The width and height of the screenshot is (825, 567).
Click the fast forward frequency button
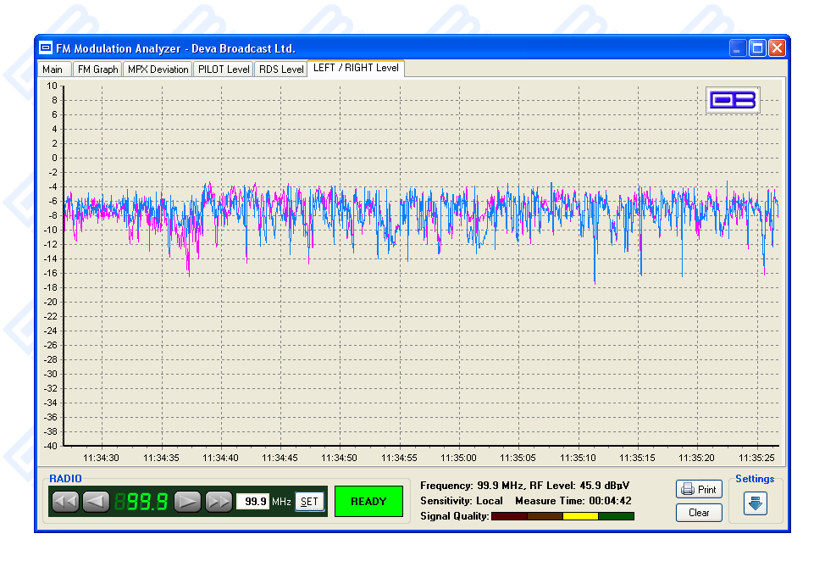[x=219, y=502]
